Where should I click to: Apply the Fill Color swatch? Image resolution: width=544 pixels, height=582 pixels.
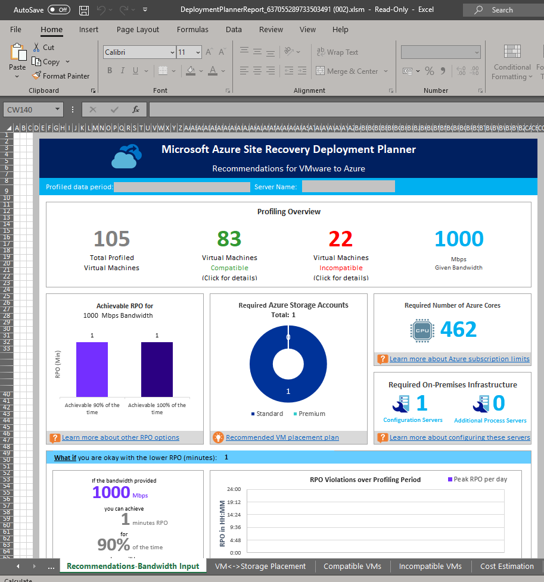[191, 71]
